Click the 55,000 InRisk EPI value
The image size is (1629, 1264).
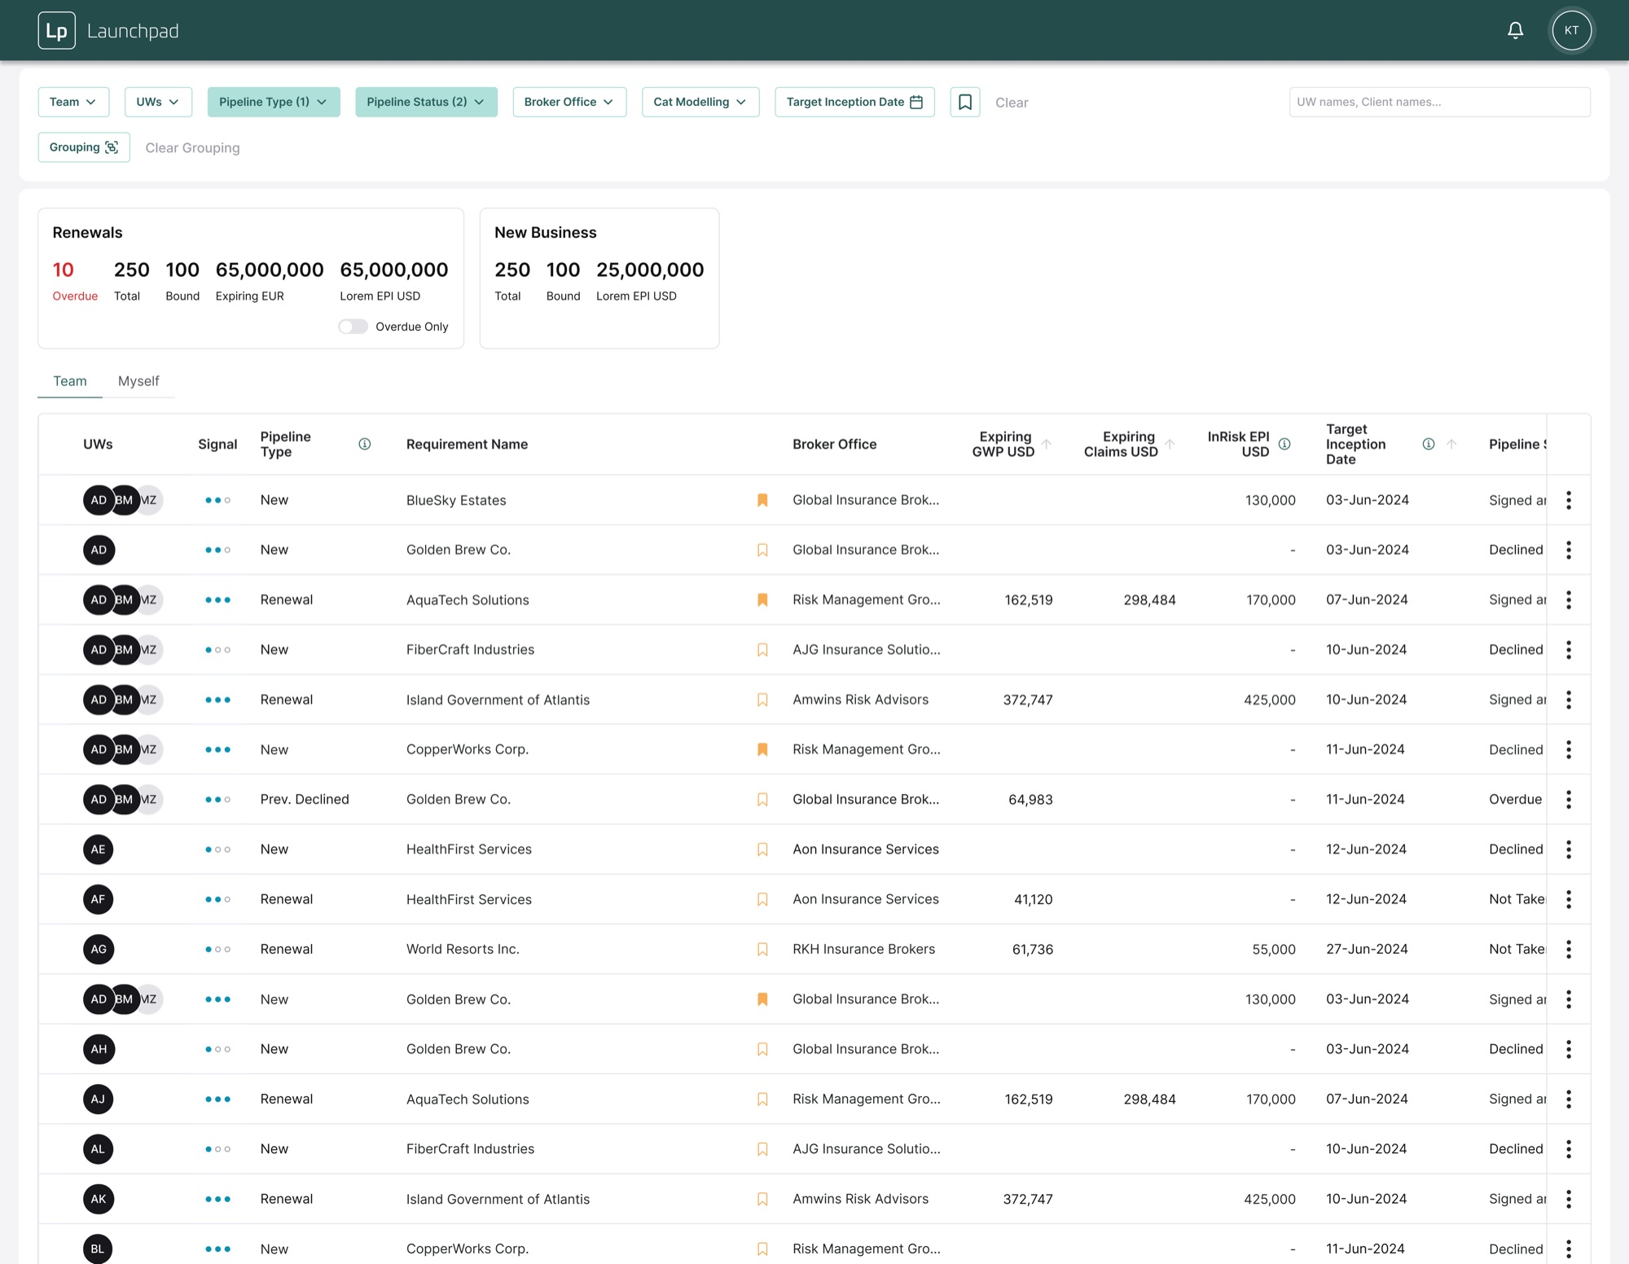click(1273, 950)
